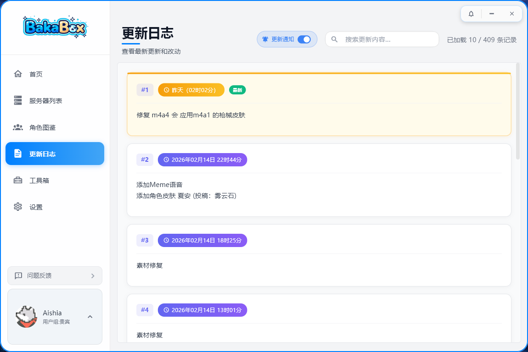Click the home icon in sidebar
528x352 pixels.
(18, 74)
